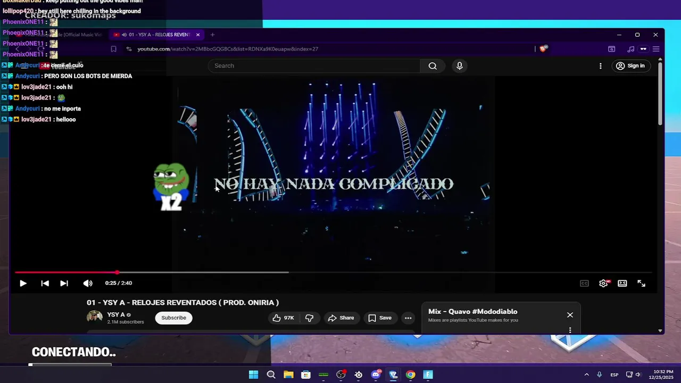This screenshot has width=681, height=383.
Task: Close the RELOJES REVENTADOS tab
Action: click(x=198, y=35)
